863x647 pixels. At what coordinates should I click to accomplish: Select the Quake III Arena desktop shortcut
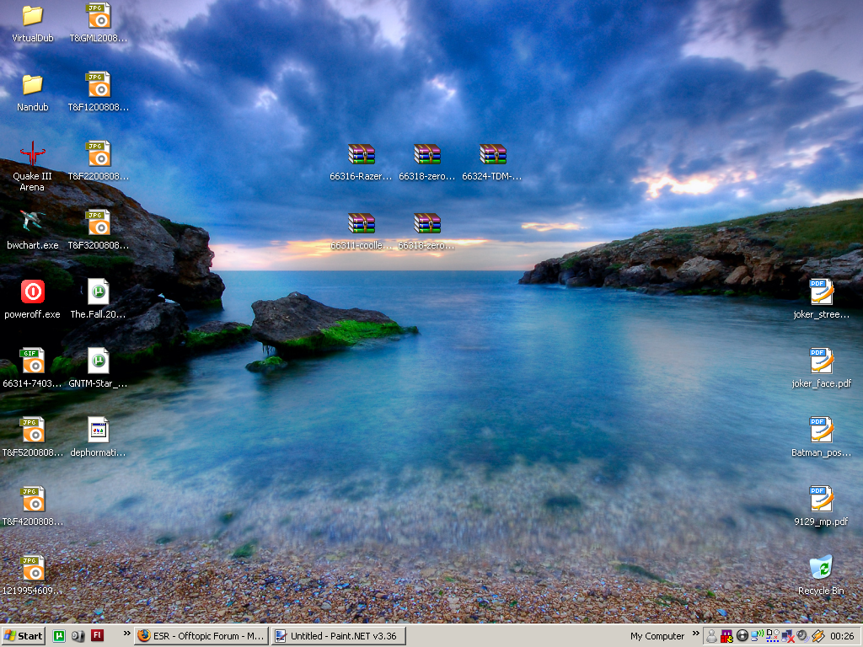[x=32, y=155]
